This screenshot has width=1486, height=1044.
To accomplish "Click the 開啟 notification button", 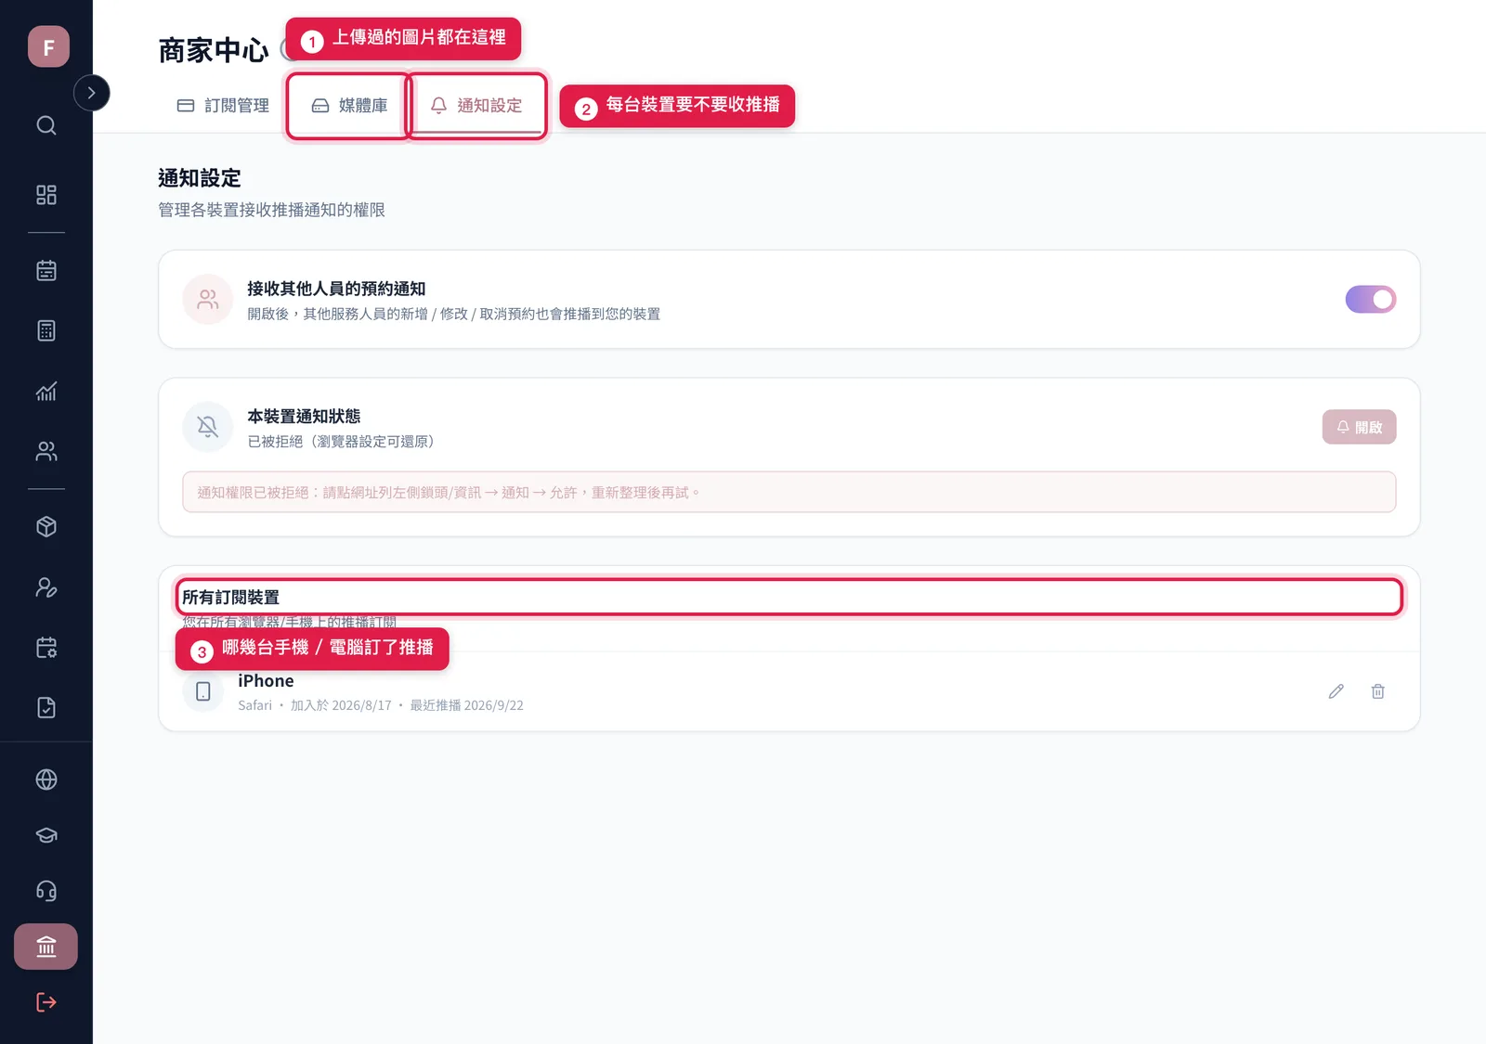I will (1360, 427).
